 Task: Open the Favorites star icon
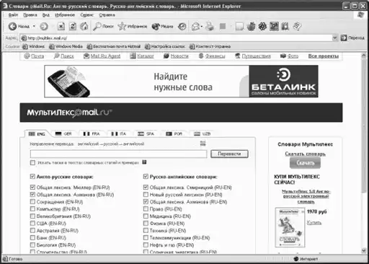[x=122, y=26]
